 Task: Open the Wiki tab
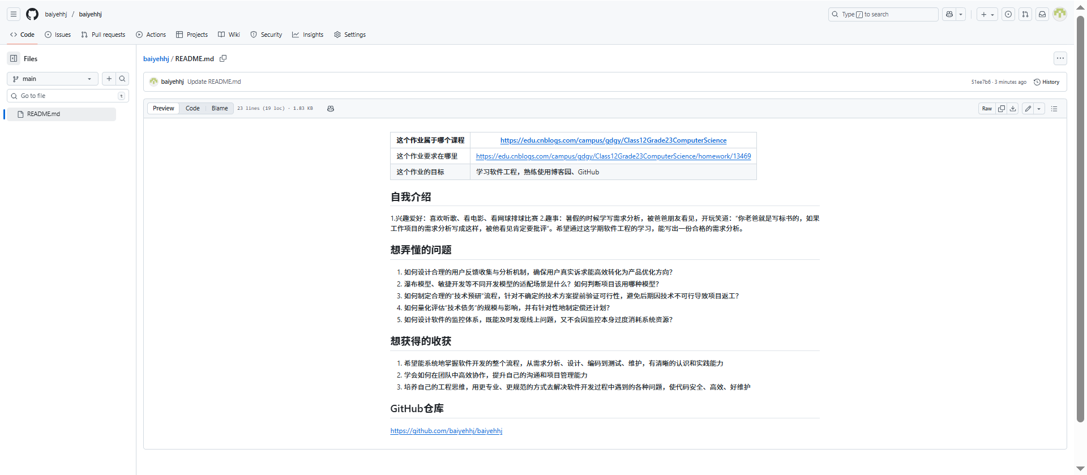point(229,35)
